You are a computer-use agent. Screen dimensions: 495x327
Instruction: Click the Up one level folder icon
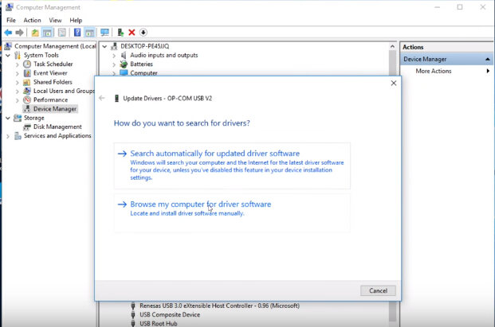pyautogui.click(x=35, y=33)
